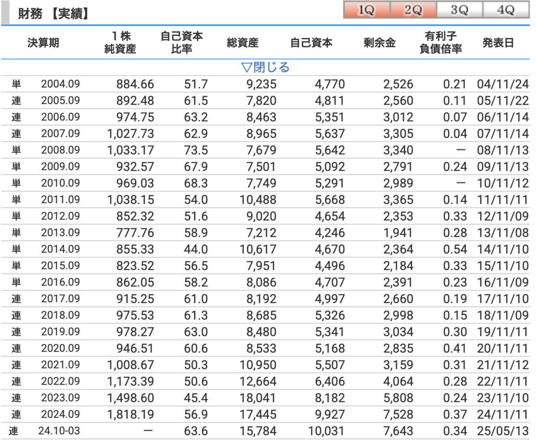The width and height of the screenshot is (536, 441).
Task: Select period 2012.09 cell
Action: [x=60, y=216]
